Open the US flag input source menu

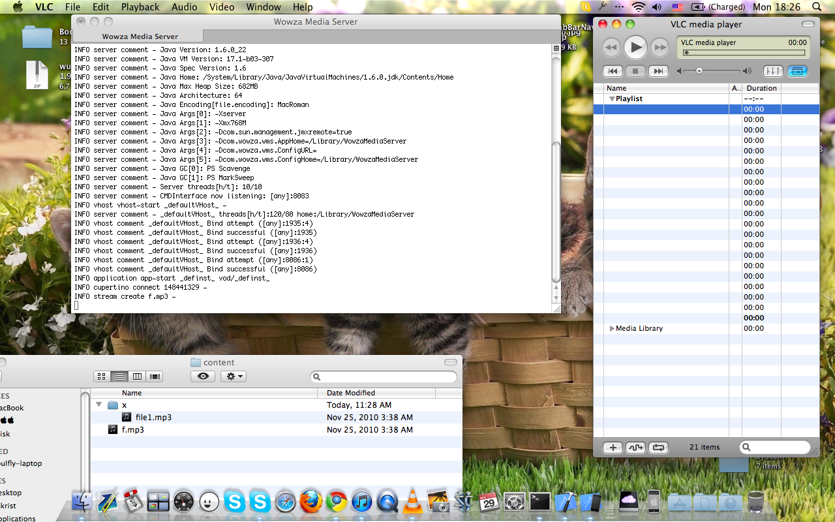(x=678, y=7)
